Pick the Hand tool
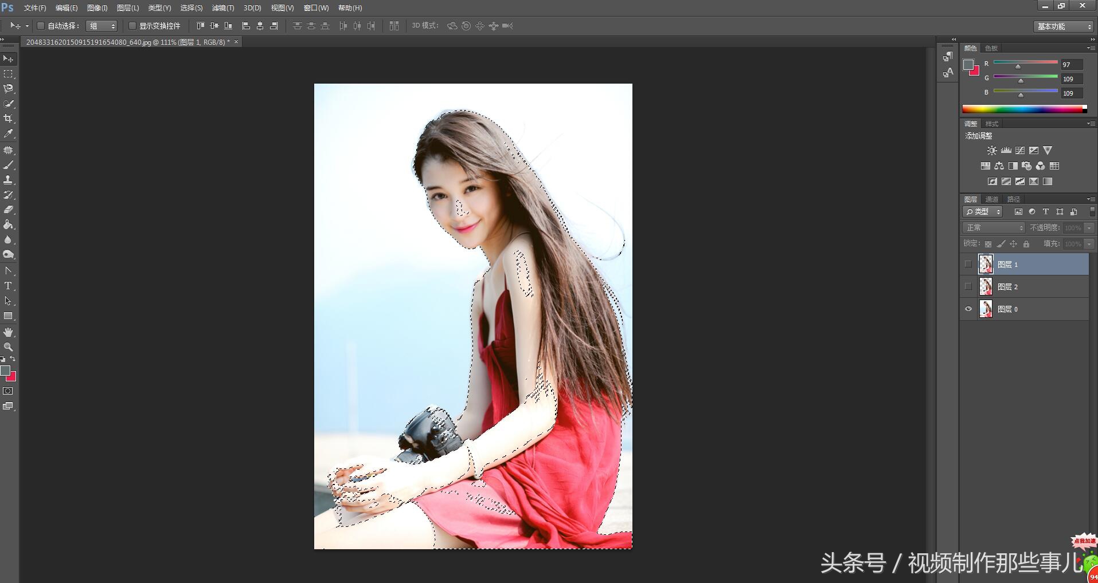The height and width of the screenshot is (583, 1098). pyautogui.click(x=8, y=332)
